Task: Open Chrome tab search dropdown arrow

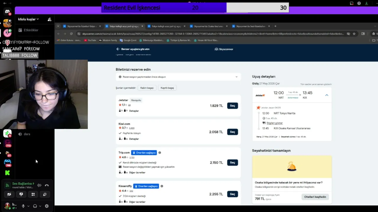Action: click(x=58, y=26)
